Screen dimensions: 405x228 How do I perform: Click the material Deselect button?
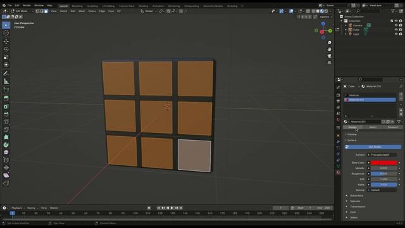392,127
